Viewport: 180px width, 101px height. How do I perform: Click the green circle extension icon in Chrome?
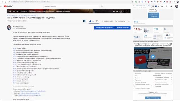pos(136,2)
